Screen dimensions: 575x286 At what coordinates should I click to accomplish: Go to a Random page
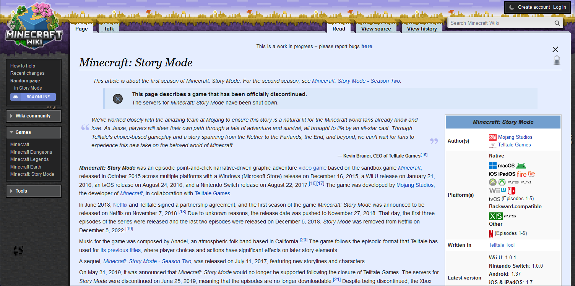[25, 81]
